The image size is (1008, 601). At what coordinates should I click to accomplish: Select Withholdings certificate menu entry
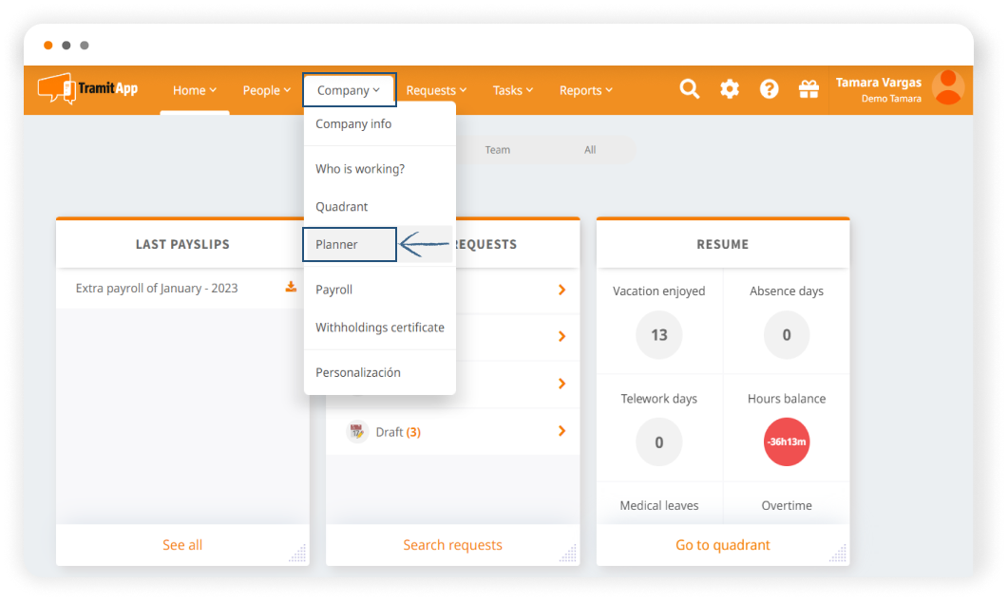point(379,328)
